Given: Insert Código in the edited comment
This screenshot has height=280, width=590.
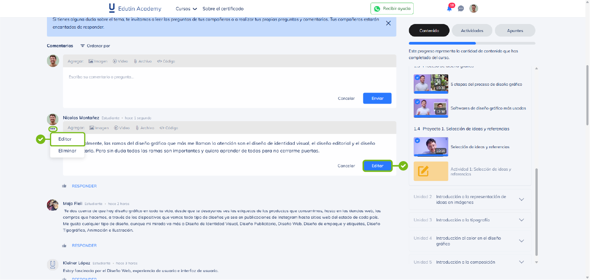Looking at the screenshot, I should (x=169, y=128).
